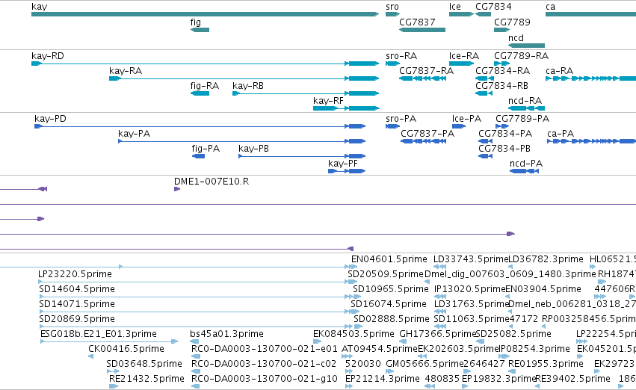Select EST CK00416.5prime
Viewport: 636px width, 390px height.
(91, 356)
